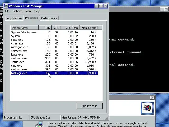
Task: Maximize the command prompt window
Action: [166, 9]
